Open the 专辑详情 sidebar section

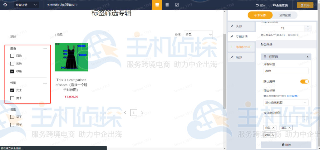coord(241,37)
